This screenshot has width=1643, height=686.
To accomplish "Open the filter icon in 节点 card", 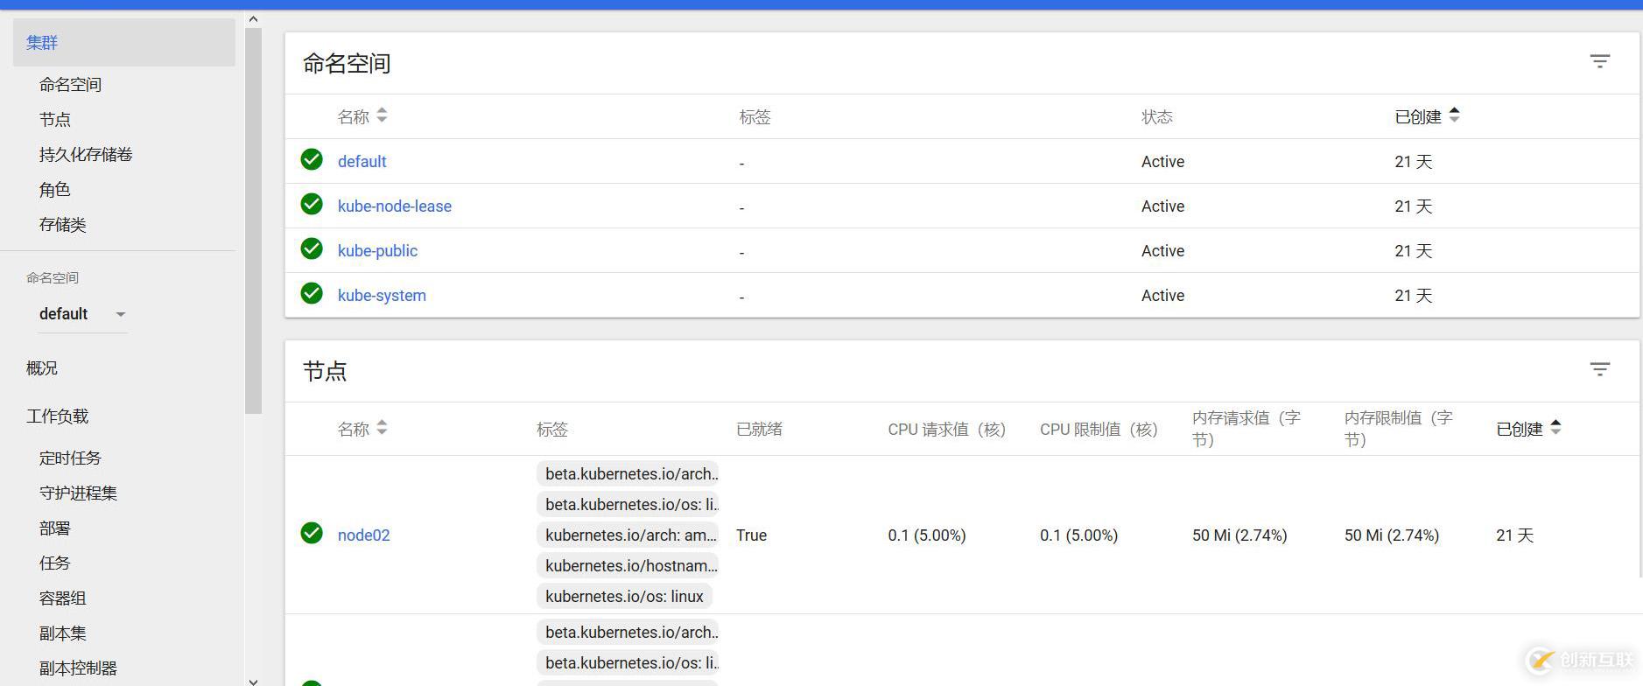I will (x=1600, y=369).
